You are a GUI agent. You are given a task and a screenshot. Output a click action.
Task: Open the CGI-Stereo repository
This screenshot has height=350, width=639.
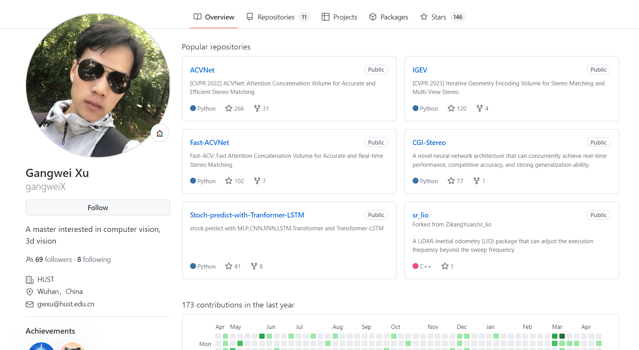pos(429,143)
